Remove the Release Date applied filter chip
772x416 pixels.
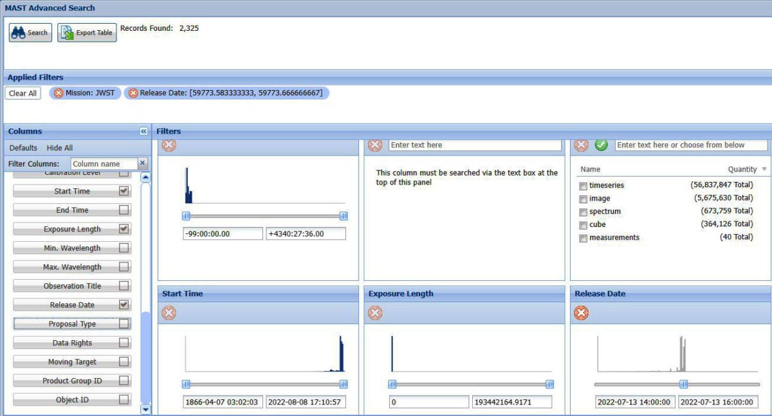[x=133, y=93]
